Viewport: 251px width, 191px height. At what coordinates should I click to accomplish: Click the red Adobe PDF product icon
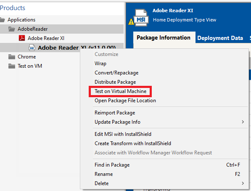(22, 38)
